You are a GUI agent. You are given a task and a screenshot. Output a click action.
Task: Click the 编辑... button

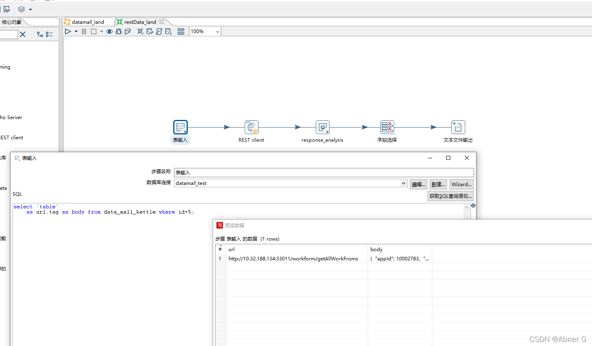point(418,184)
